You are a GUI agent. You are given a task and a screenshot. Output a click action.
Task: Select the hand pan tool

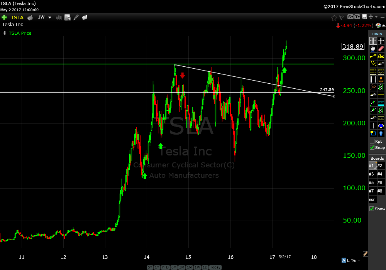[x=373, y=49]
